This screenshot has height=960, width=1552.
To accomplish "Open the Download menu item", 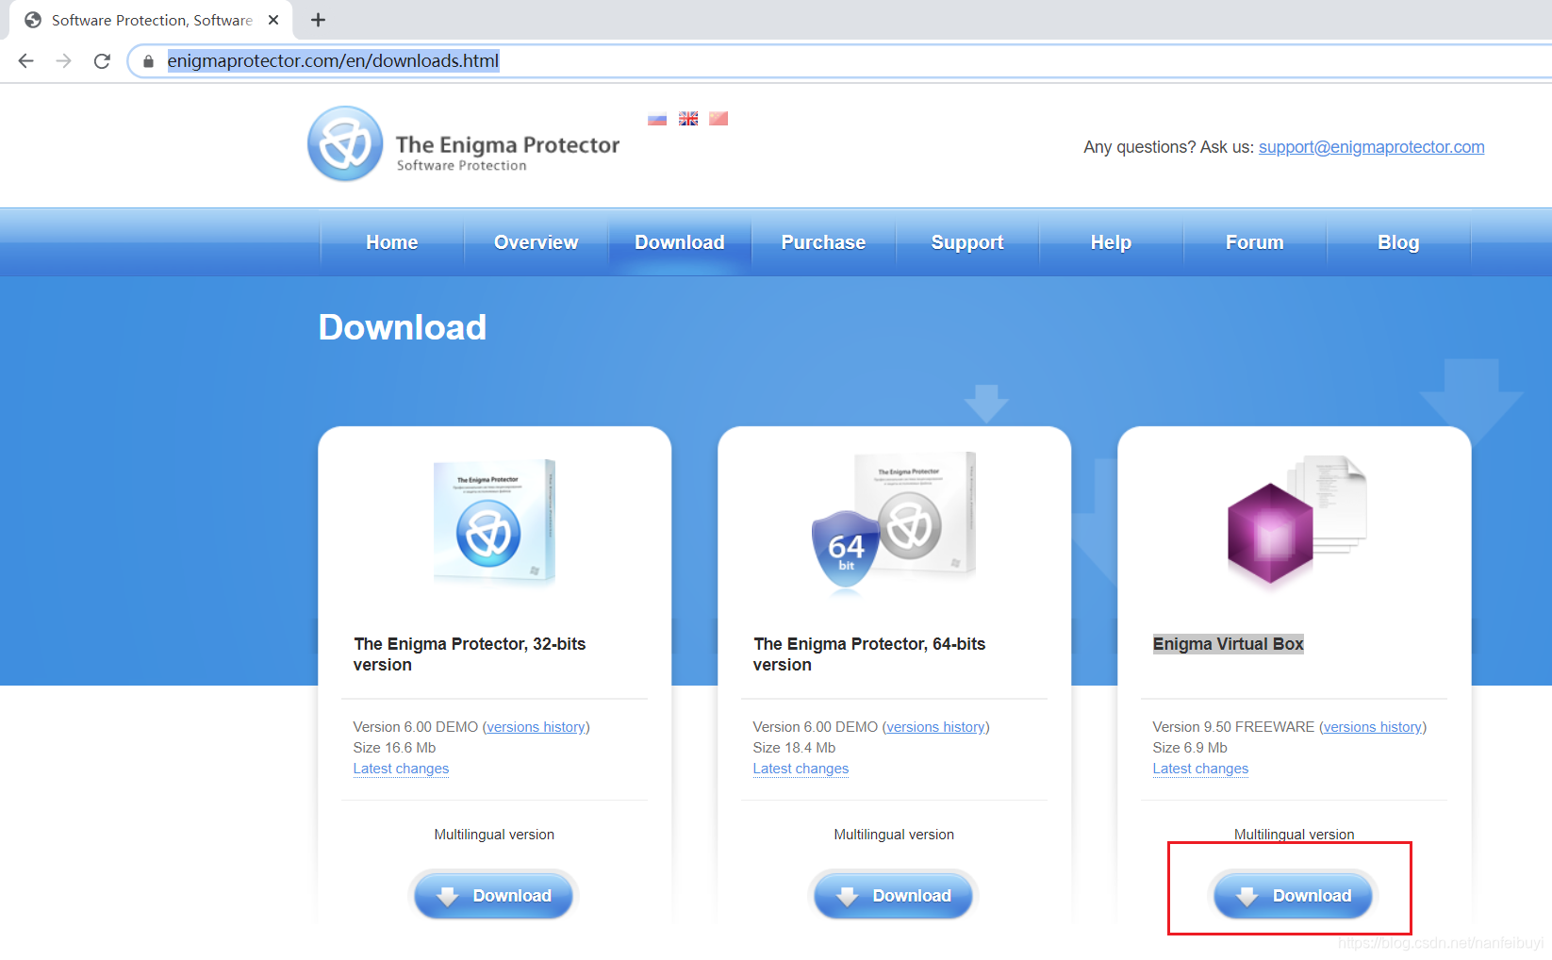I will [x=680, y=242].
